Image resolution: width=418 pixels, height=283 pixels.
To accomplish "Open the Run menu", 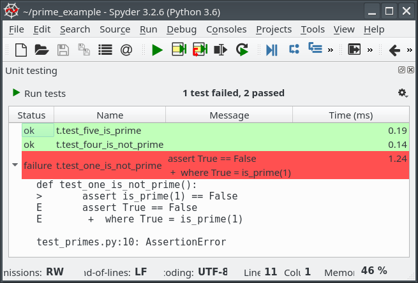I will pos(149,29).
